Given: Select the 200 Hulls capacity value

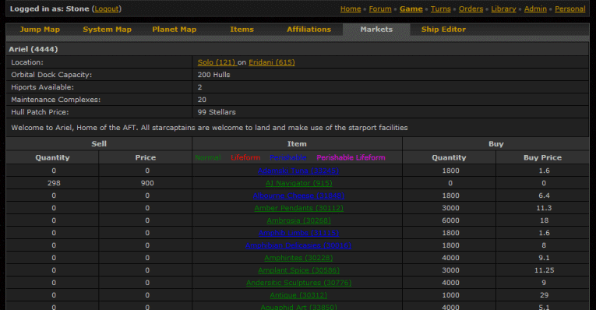Looking at the screenshot, I should (213, 75).
